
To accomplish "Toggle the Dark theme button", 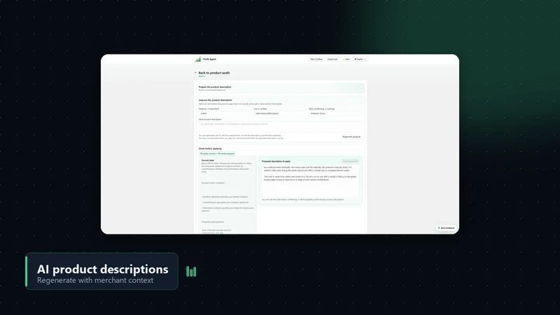I will click(346, 59).
